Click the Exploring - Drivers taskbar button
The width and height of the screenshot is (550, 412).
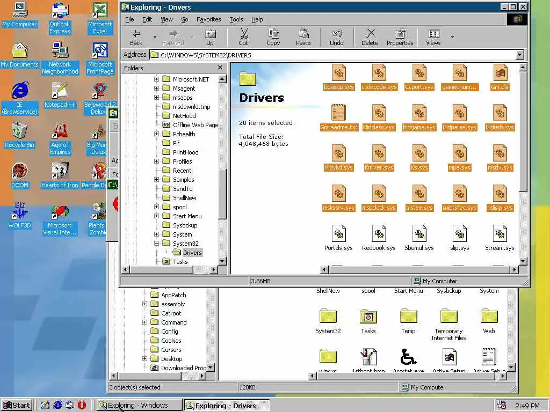(x=227, y=406)
